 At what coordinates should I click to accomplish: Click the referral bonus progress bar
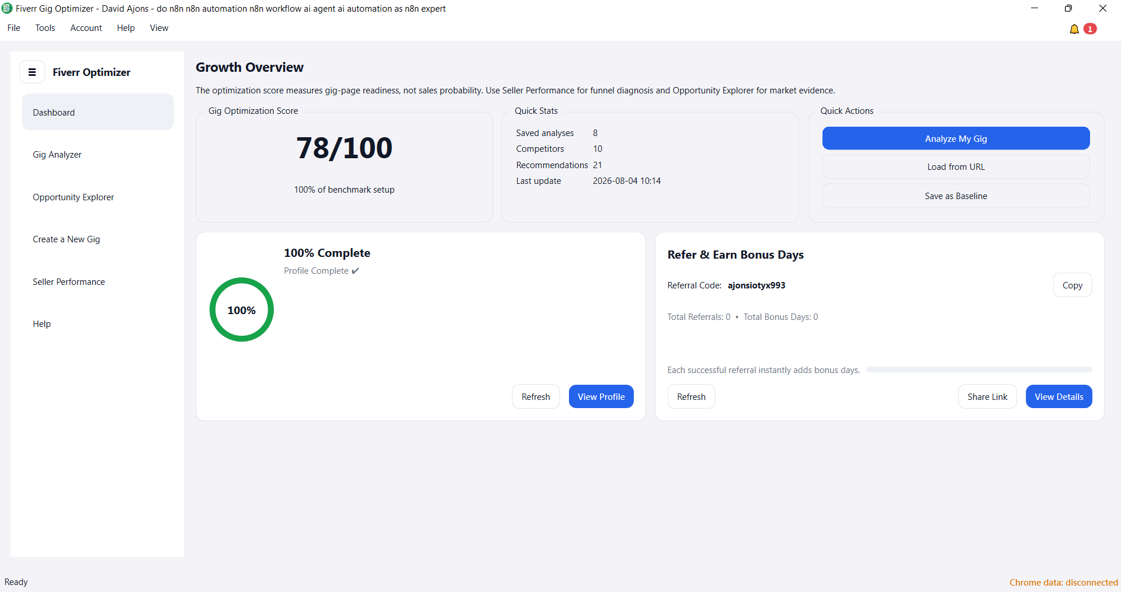pyautogui.click(x=979, y=370)
